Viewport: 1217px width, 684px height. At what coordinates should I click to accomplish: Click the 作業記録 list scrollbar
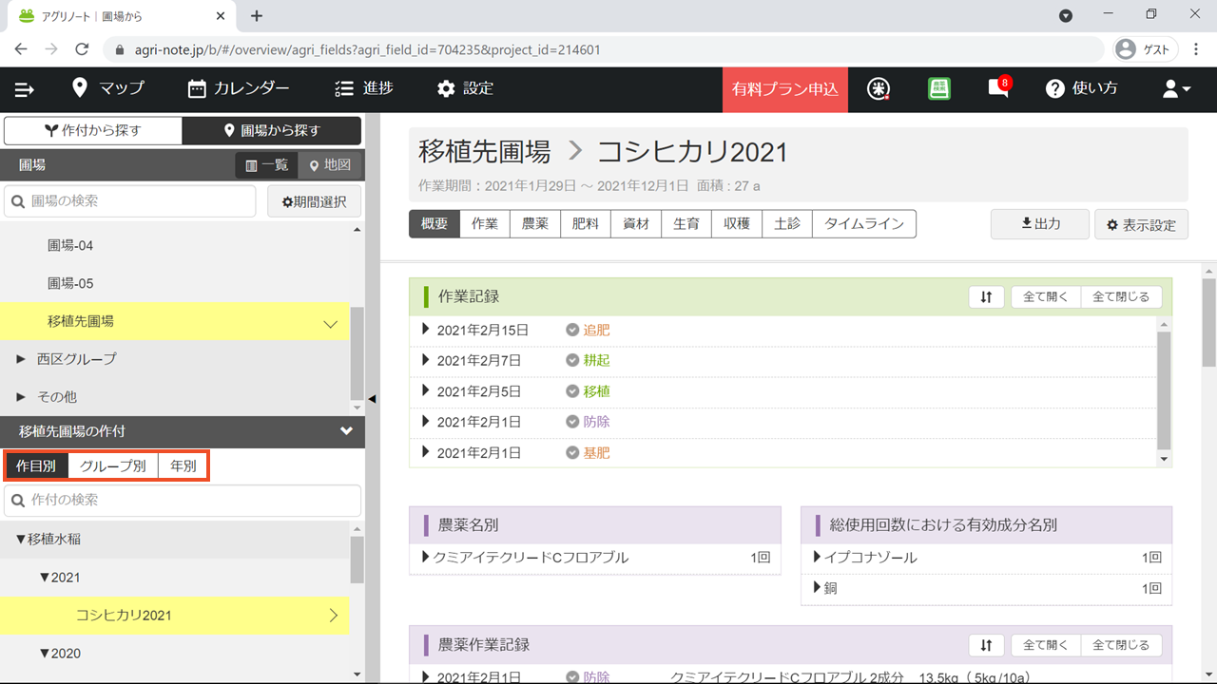pos(1165,391)
